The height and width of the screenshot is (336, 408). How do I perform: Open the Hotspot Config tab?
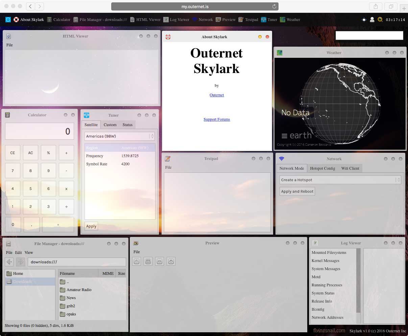click(322, 168)
